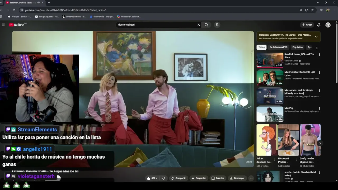Viewport: 338px width, 190px height.
Task: Dislike the video
Action: (163, 178)
